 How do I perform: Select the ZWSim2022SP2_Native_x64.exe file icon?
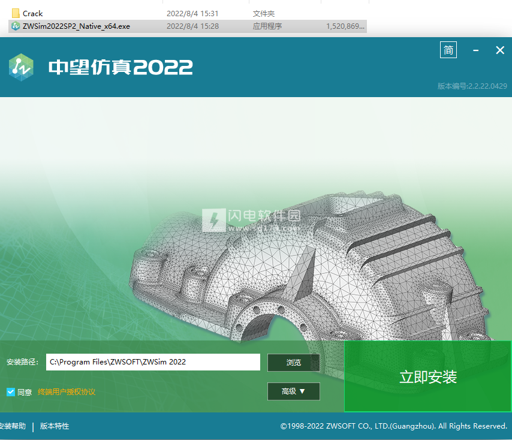tap(16, 26)
